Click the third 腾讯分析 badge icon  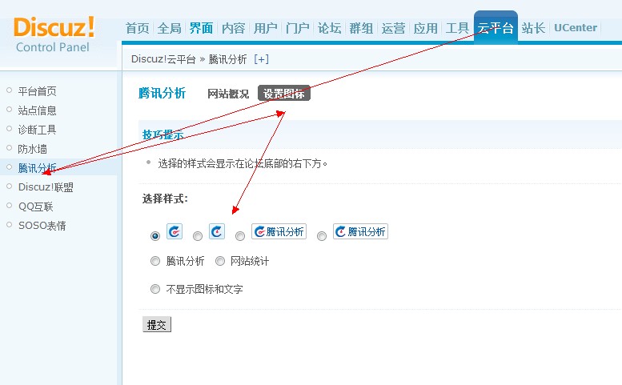(279, 231)
